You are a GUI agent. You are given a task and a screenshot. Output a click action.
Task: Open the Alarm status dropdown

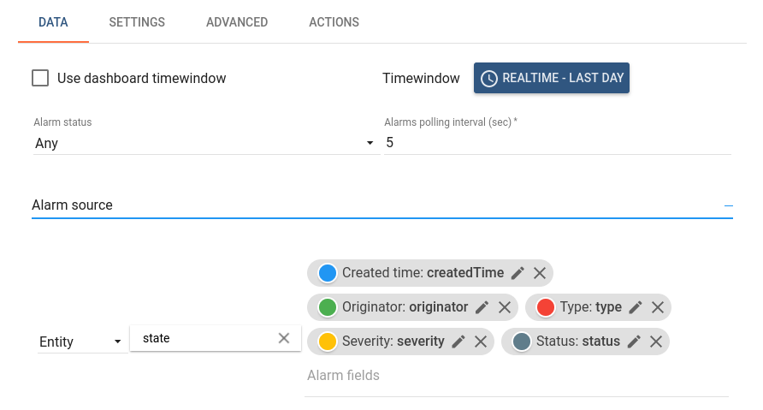click(x=204, y=143)
